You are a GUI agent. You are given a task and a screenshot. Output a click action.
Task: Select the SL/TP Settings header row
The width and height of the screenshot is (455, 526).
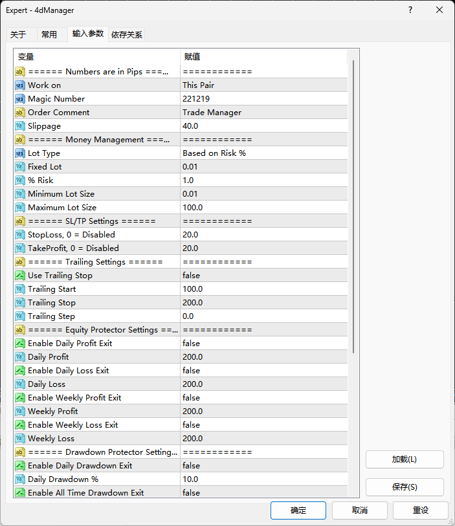point(181,221)
